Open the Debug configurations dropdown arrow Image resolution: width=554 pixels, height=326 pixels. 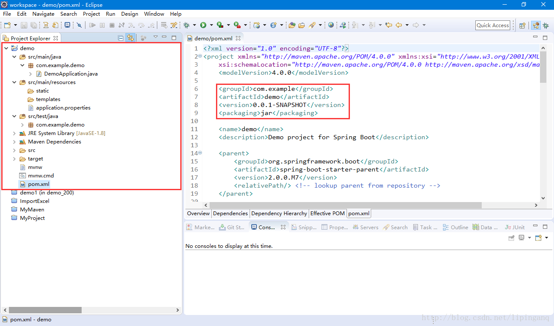(x=194, y=25)
